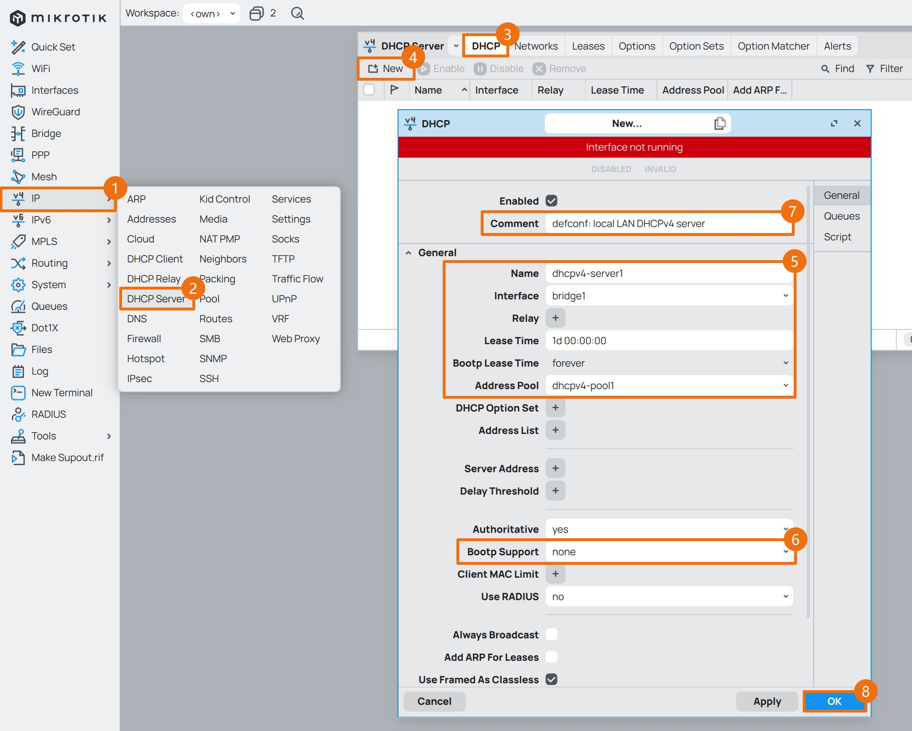Click the Find magnifier icon
Screen dimensions: 912x731
(x=825, y=69)
